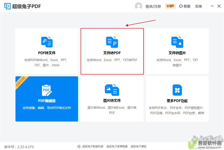
Task: Minimize the application window
Action: 212,6
